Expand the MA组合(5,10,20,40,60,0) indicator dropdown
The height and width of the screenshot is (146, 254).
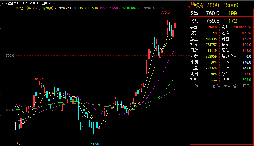click(x=55, y=8)
